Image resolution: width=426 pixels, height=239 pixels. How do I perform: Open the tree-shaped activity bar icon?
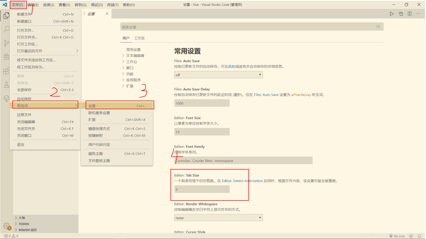6,98
